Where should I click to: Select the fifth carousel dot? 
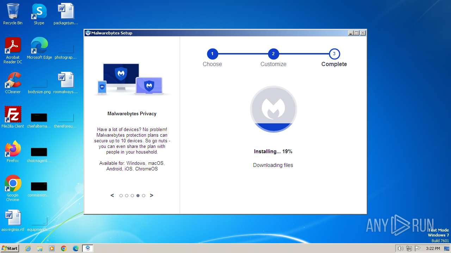[144, 196]
